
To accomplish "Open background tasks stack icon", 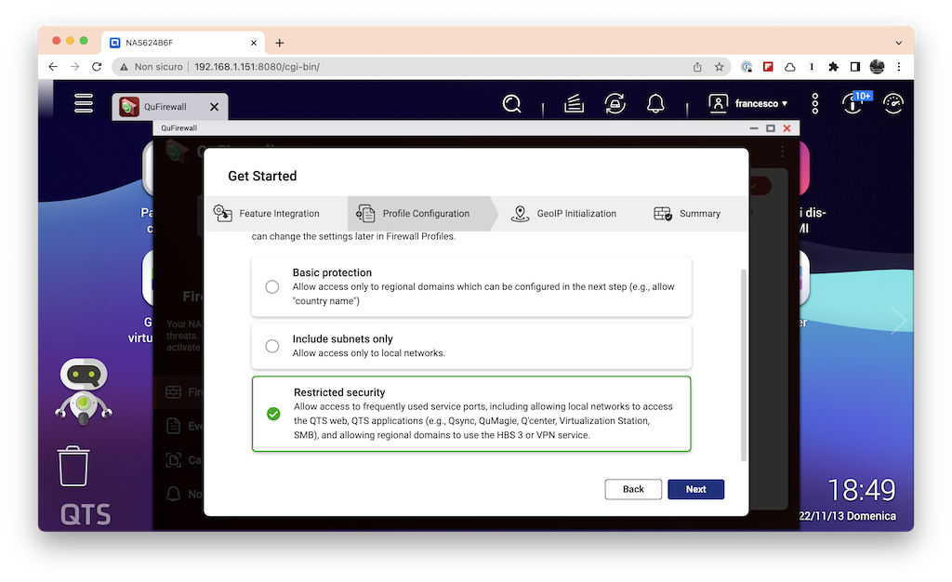I will tap(574, 104).
